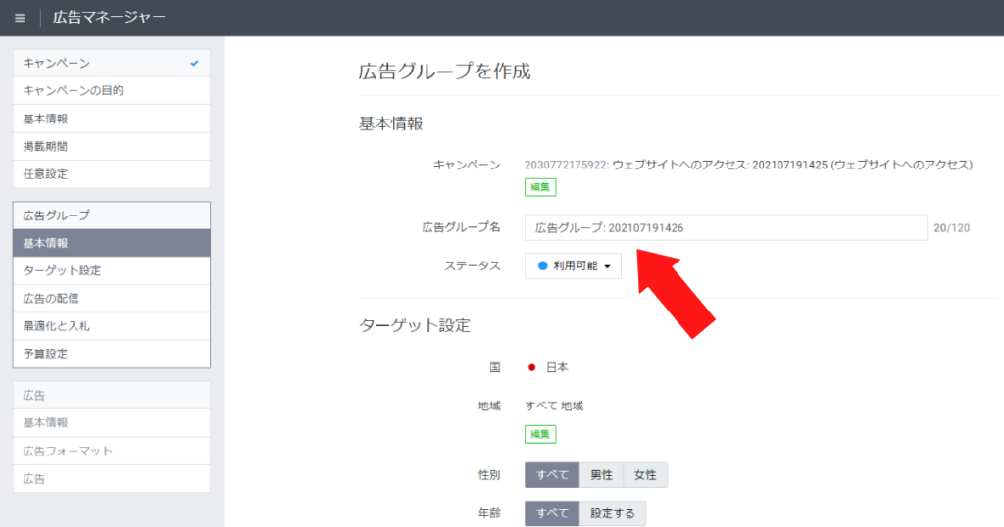Image resolution: width=1004 pixels, height=527 pixels.
Task: Choose 設定する for 年齢
Action: (613, 513)
